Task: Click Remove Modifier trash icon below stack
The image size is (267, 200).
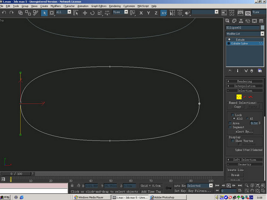Action: (252, 71)
